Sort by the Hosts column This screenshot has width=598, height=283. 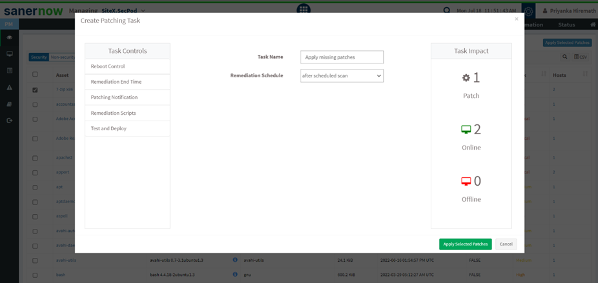pyautogui.click(x=570, y=75)
